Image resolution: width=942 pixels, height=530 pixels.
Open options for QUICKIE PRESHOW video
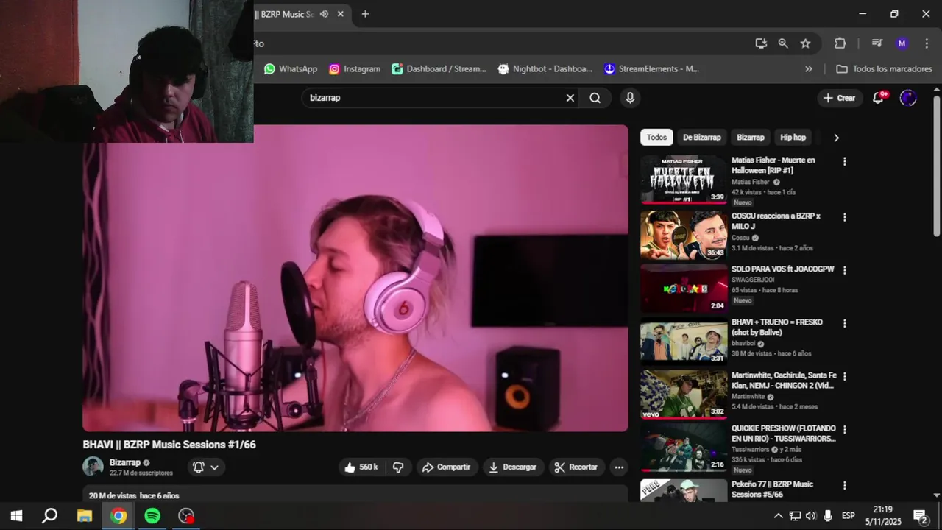[x=844, y=429]
